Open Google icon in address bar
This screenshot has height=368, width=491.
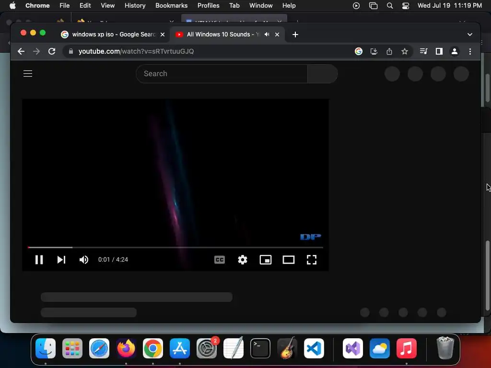coord(359,51)
